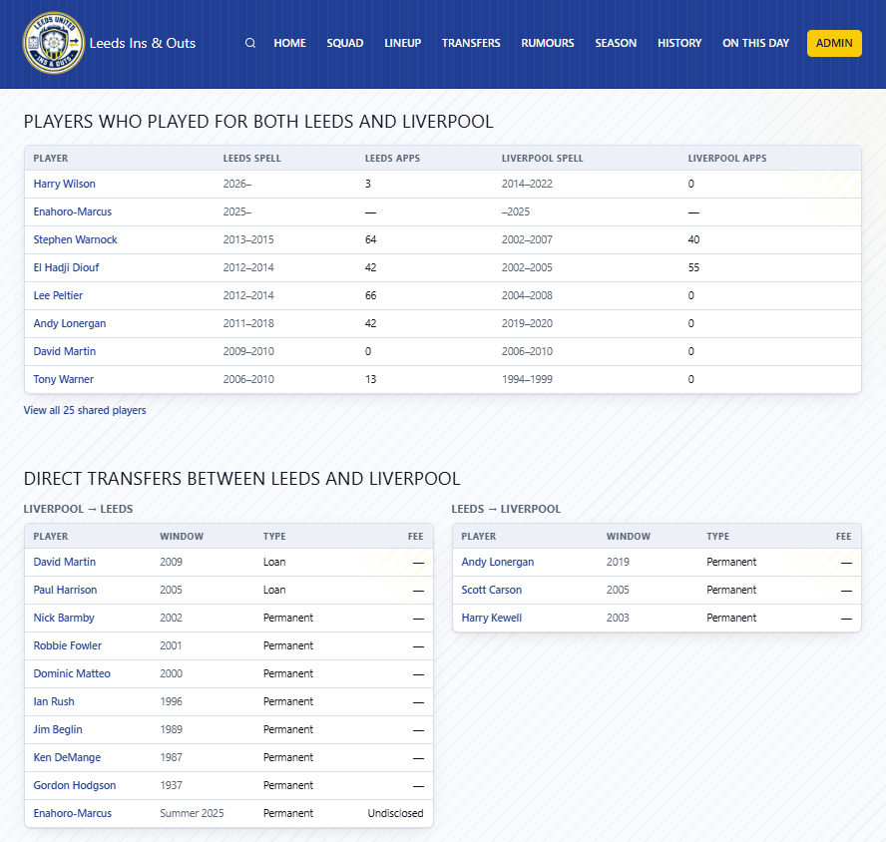Open Ken DeMange's player page
886x842 pixels.
point(67,757)
